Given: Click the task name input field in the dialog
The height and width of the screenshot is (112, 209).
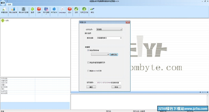Looking at the screenshot, I should click(x=109, y=83).
